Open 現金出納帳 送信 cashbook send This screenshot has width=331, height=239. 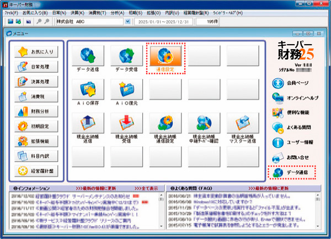click(x=88, y=123)
